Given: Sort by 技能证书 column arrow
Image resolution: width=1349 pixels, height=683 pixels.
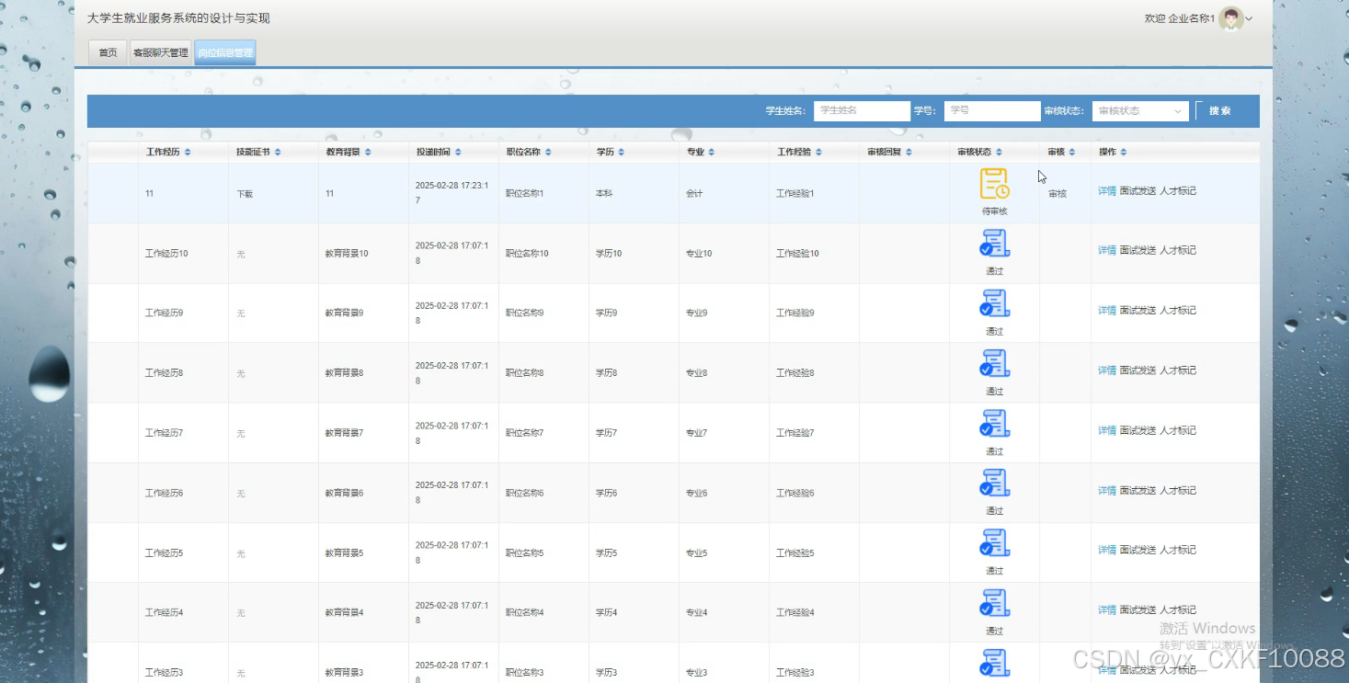Looking at the screenshot, I should click(278, 152).
